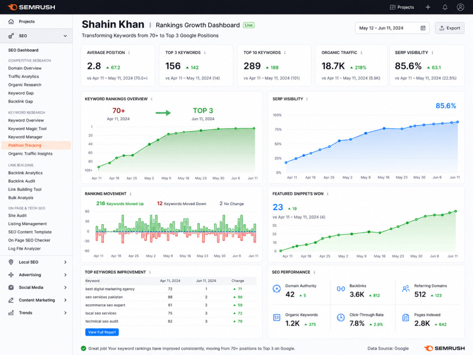Click the Social Media icon in sidebar
Image resolution: width=473 pixels, height=355 pixels.
pos(11,287)
